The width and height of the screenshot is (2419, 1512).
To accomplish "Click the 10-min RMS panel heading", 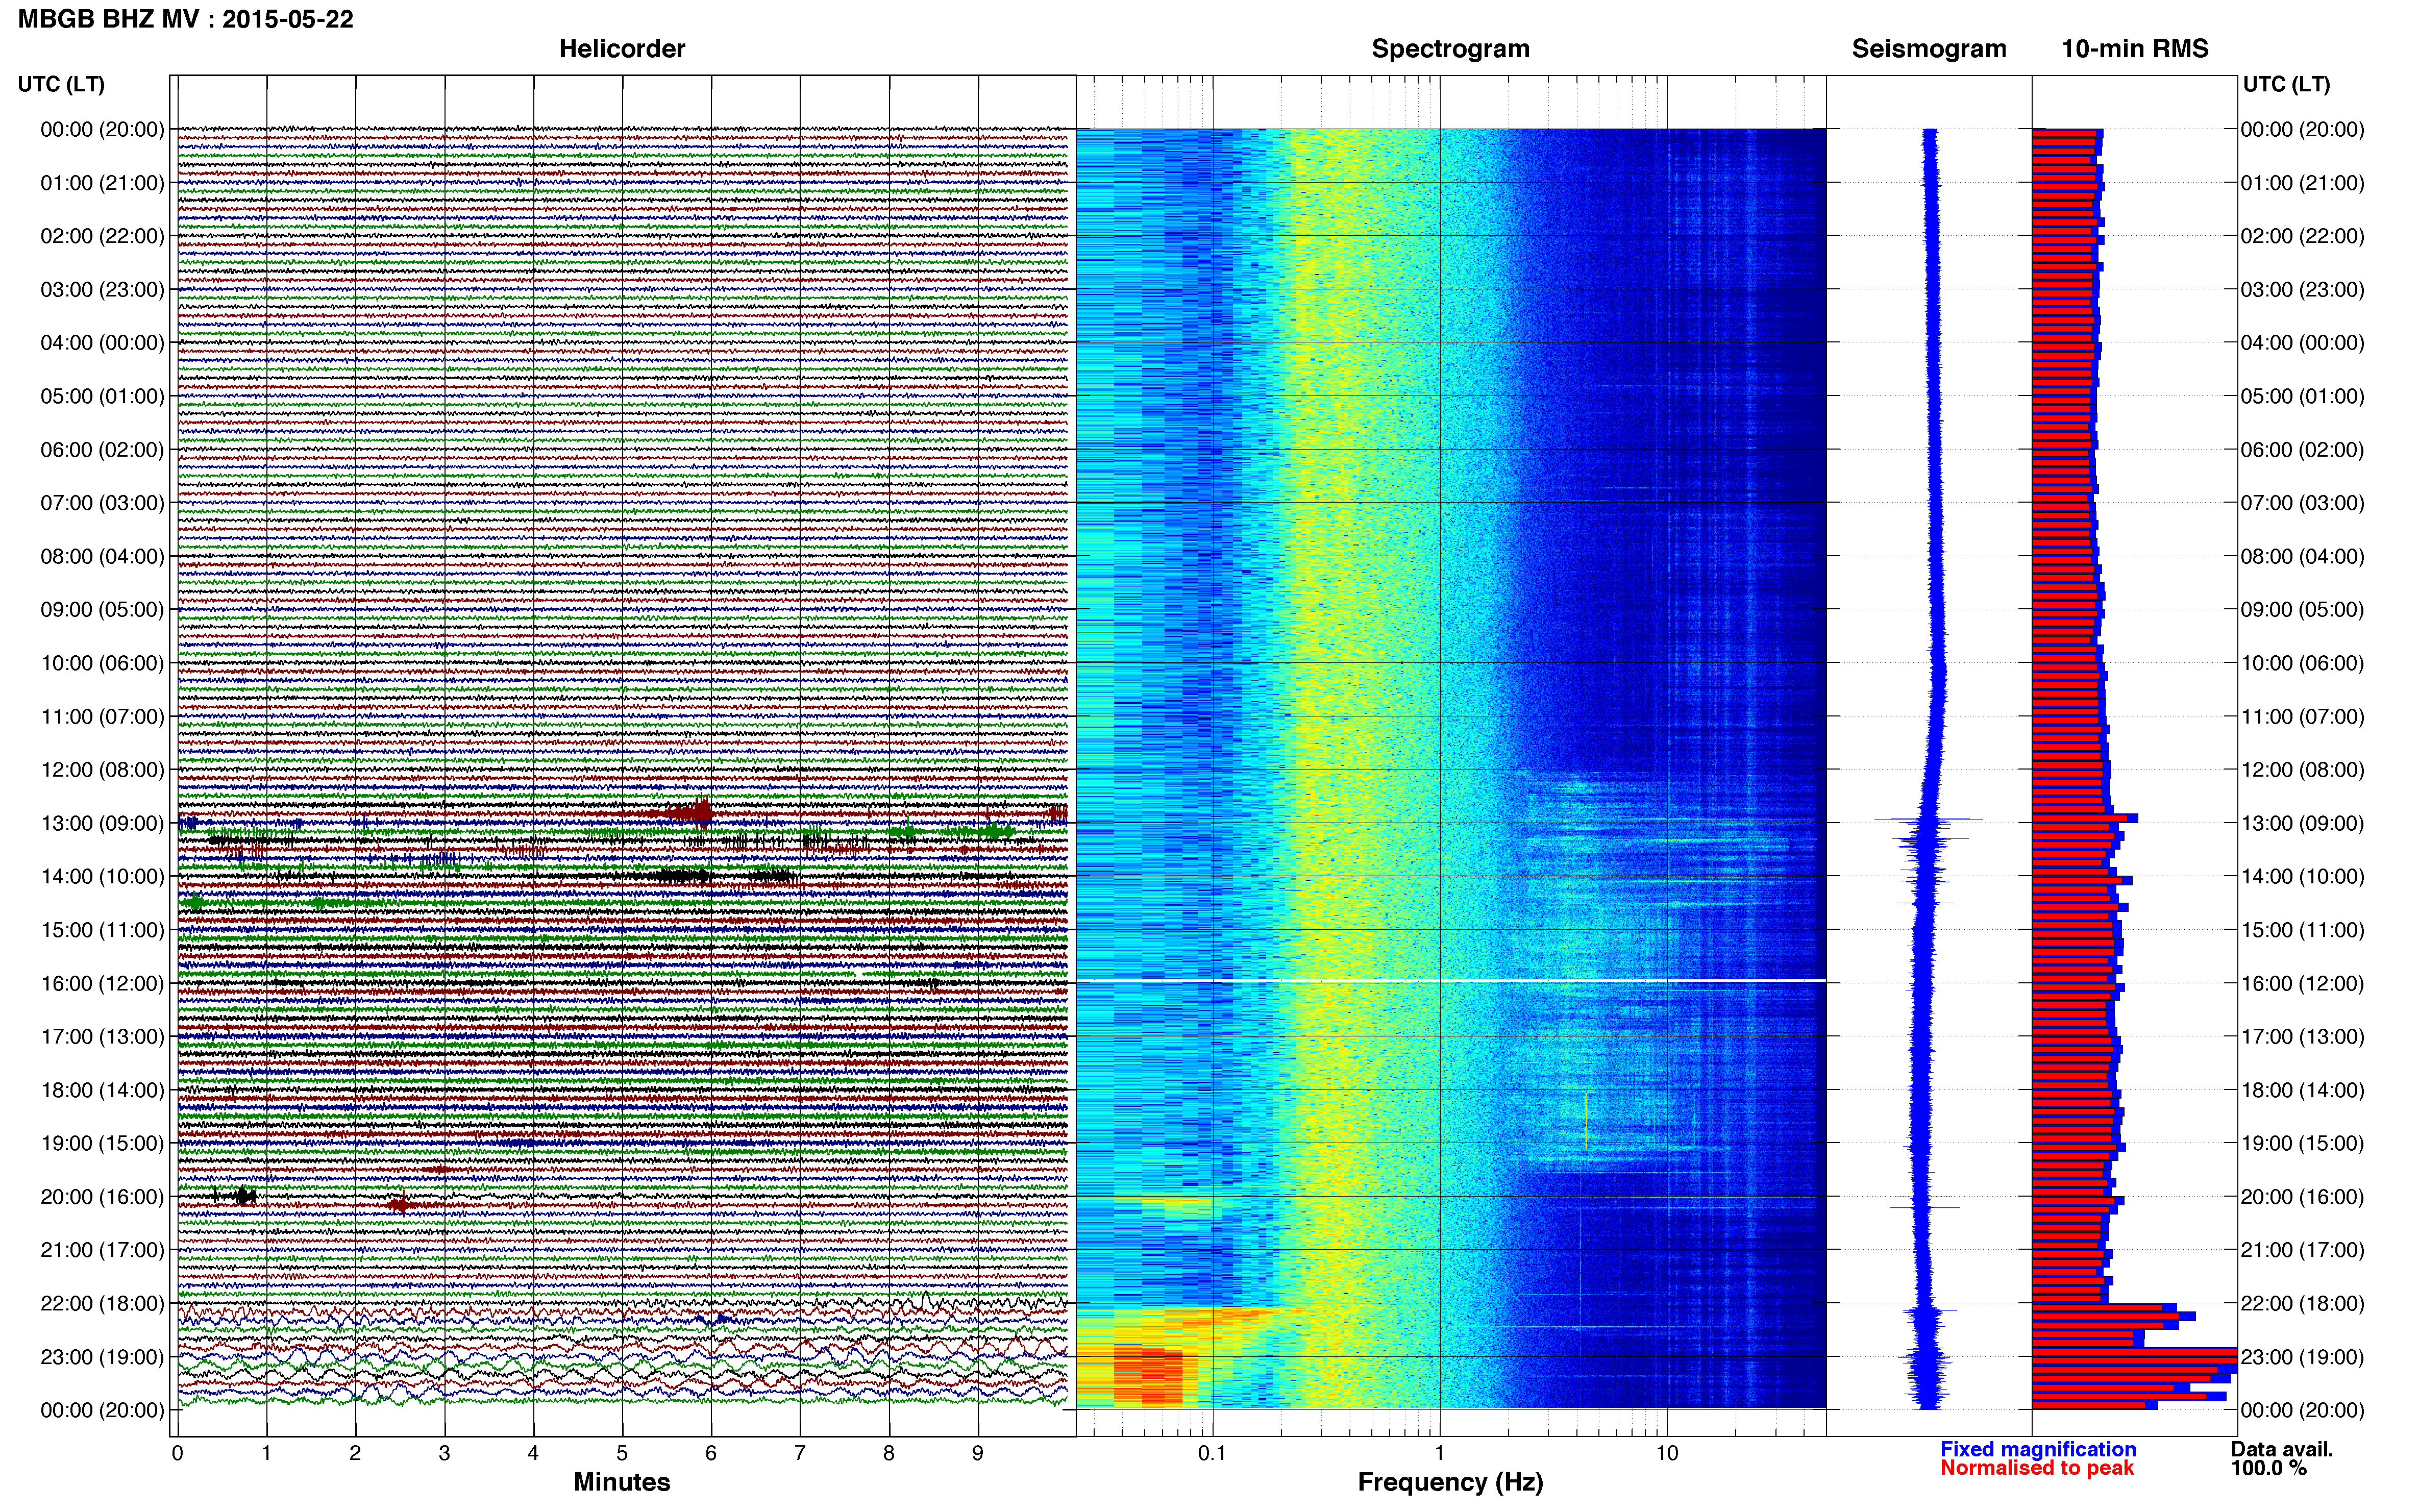I will pyautogui.click(x=2135, y=49).
